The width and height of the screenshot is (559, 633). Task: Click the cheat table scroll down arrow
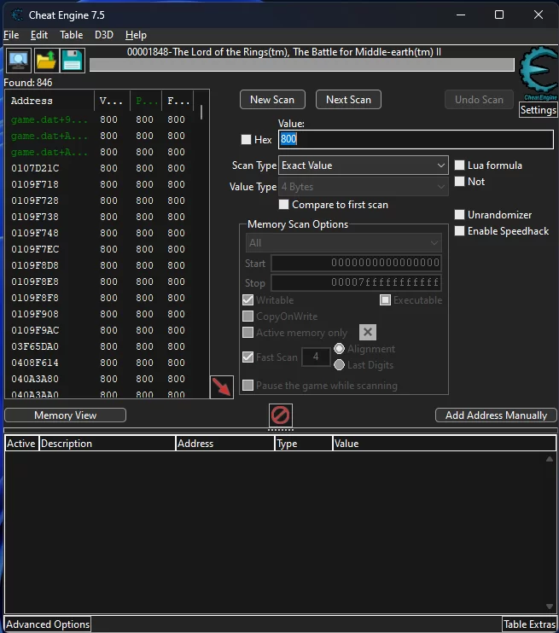550,607
